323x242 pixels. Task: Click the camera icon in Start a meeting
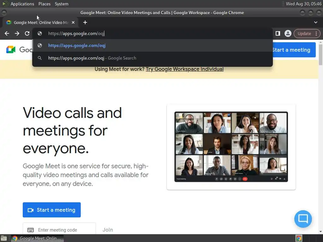31,210
